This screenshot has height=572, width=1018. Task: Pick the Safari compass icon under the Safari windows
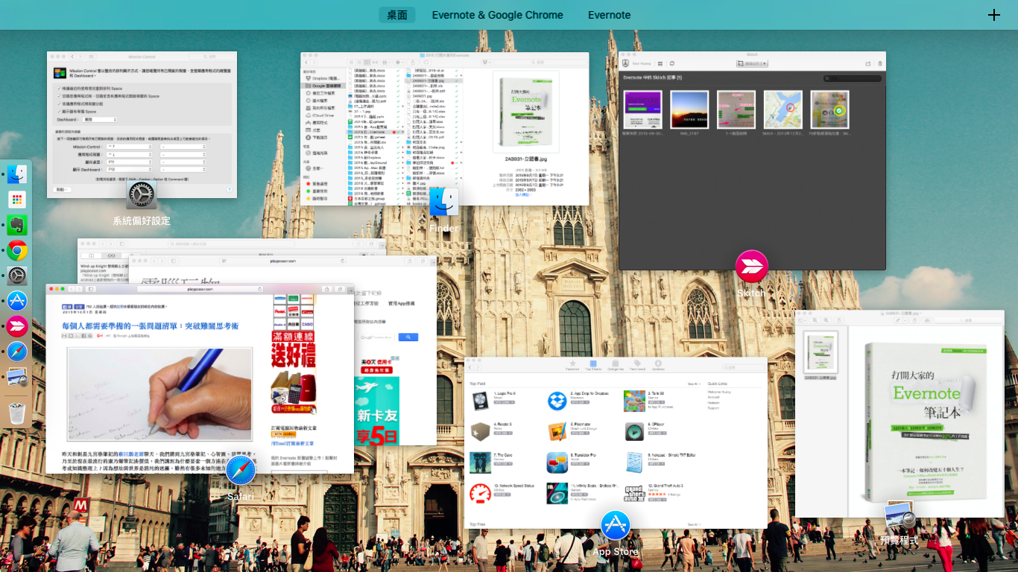point(241,470)
